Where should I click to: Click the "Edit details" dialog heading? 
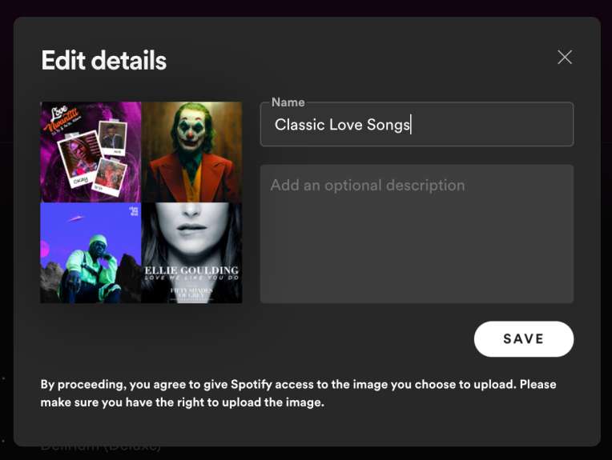[x=103, y=61]
